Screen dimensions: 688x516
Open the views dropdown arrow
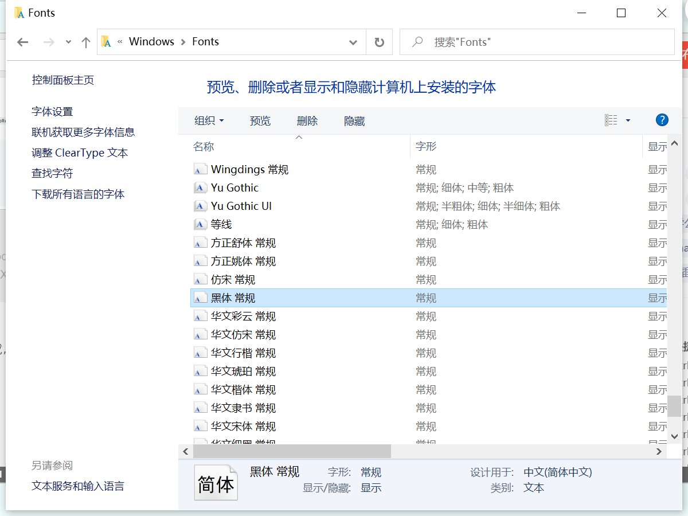point(628,120)
